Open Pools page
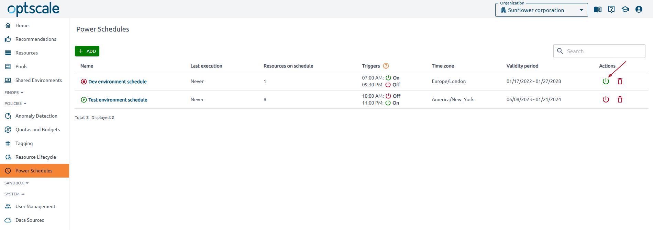This screenshot has width=653, height=230. 34,66
